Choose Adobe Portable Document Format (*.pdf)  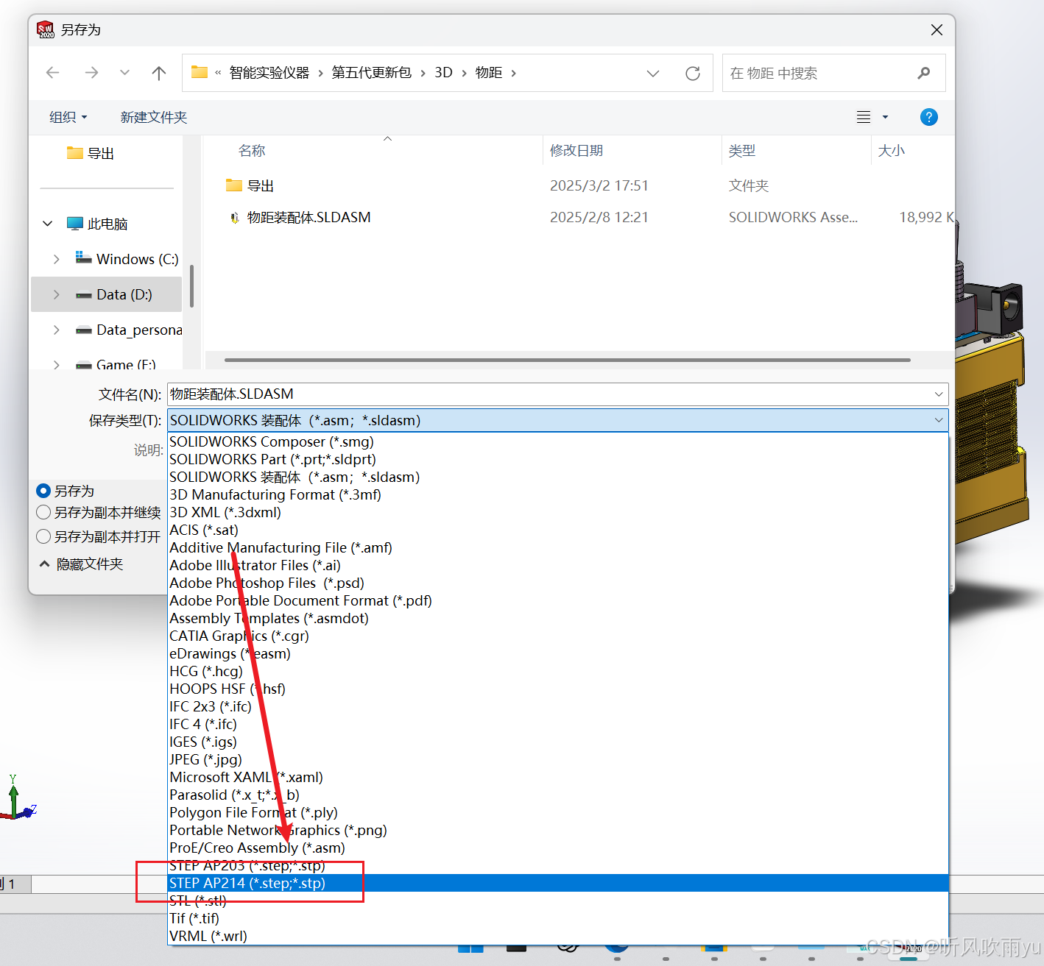point(557,600)
